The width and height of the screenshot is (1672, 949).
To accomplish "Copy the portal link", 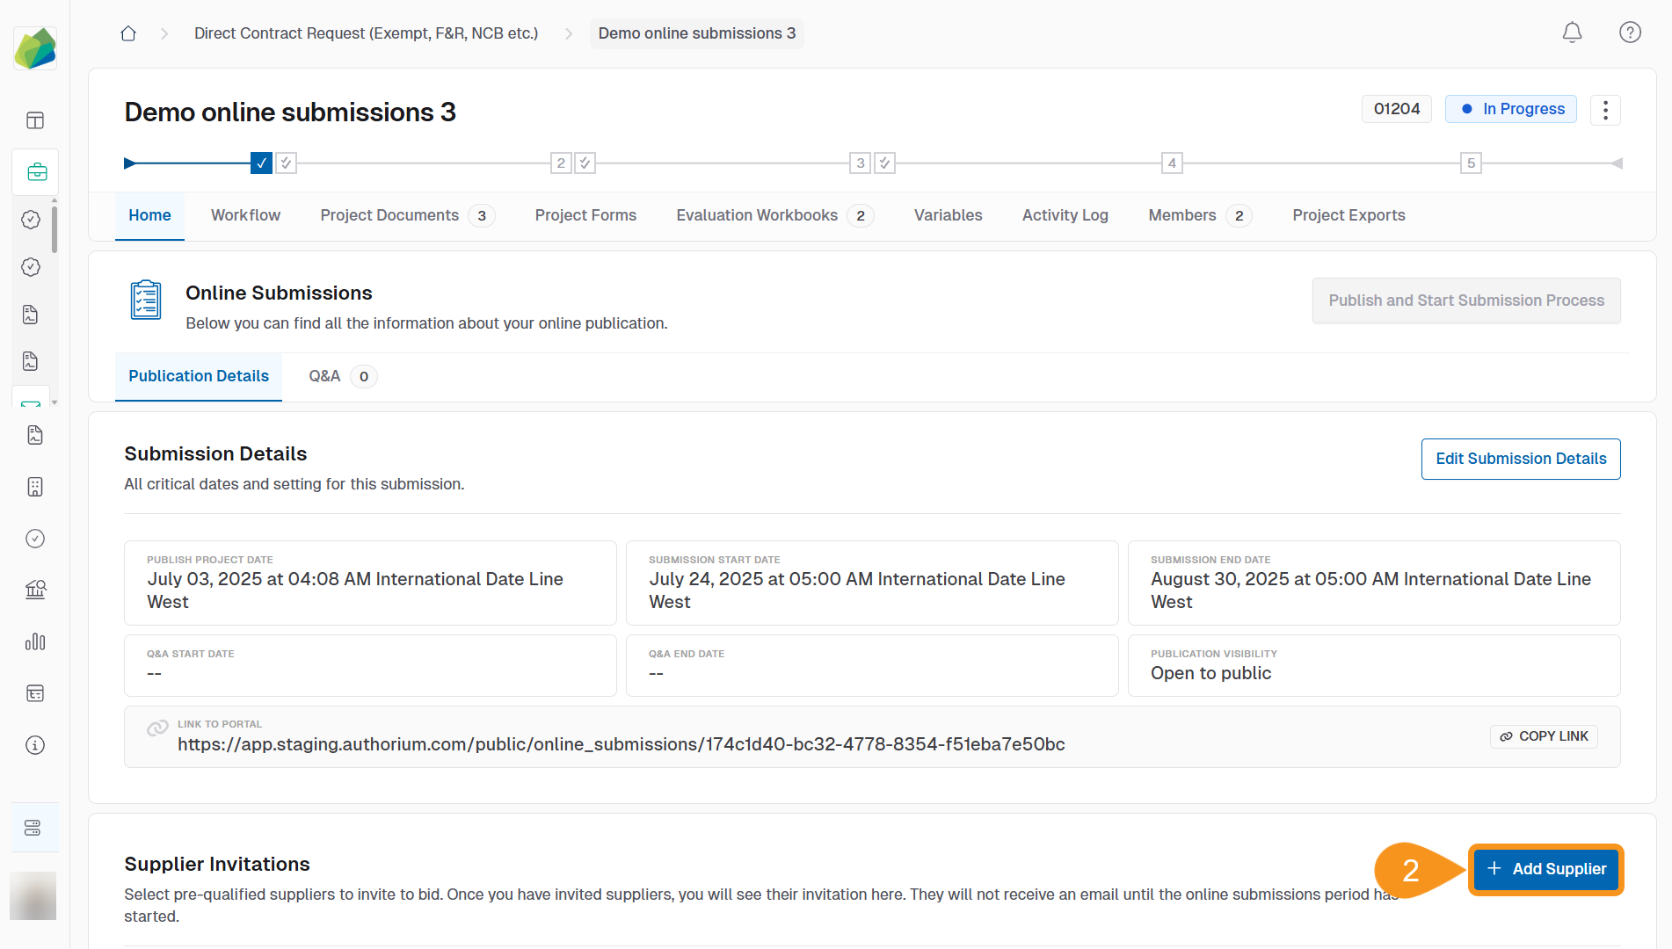I will point(1544,736).
